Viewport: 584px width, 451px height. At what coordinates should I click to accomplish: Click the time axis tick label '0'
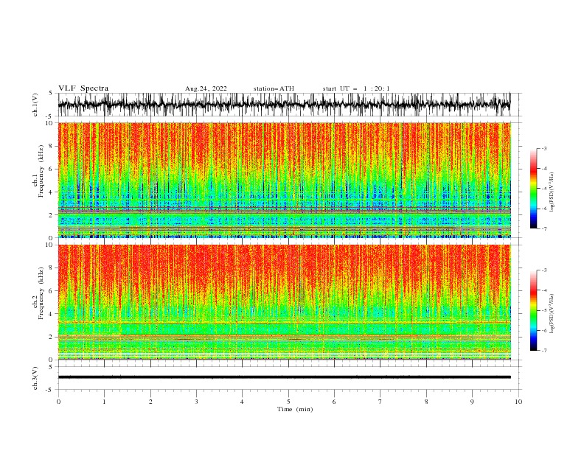click(x=58, y=402)
